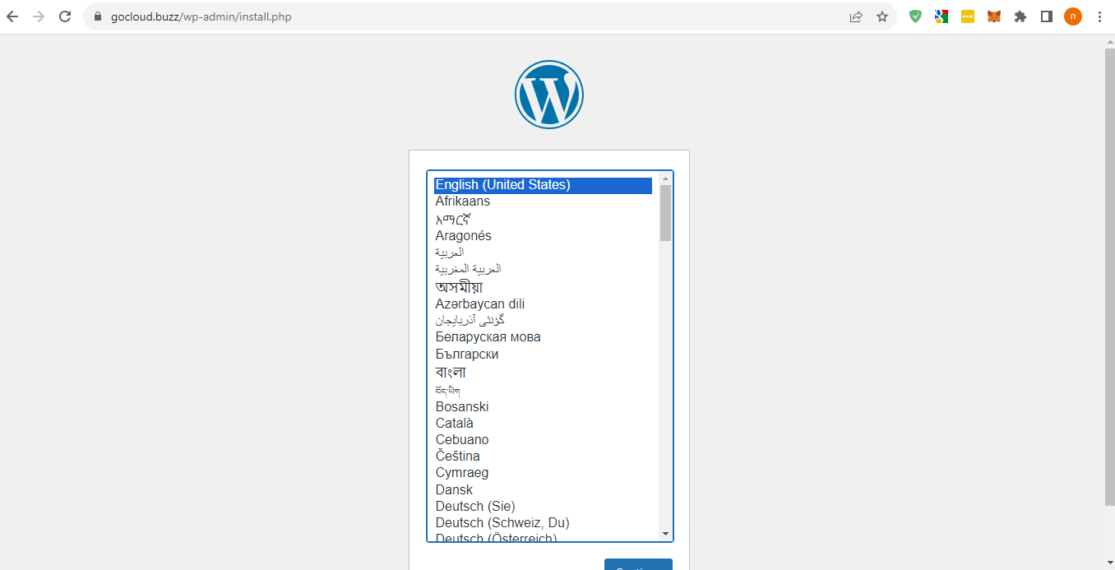Open the MetaMask fox extension
The height and width of the screenshot is (570, 1115).
click(994, 16)
